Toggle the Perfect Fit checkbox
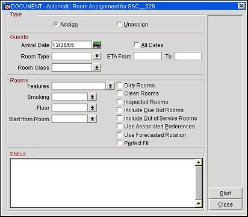Image resolution: width=248 pixels, height=217 pixels. coord(119,143)
